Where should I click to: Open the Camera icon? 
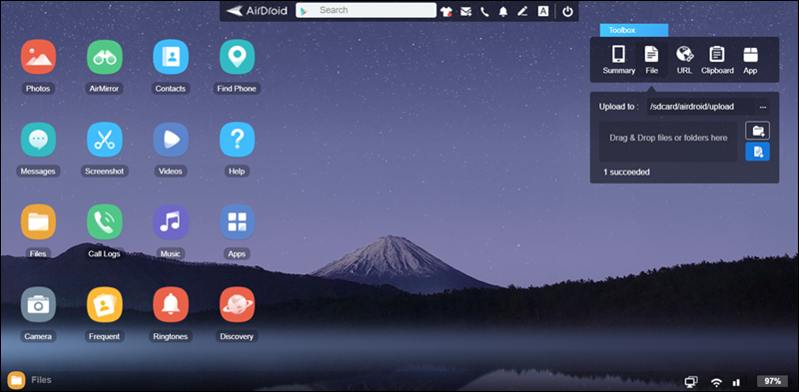(x=38, y=304)
